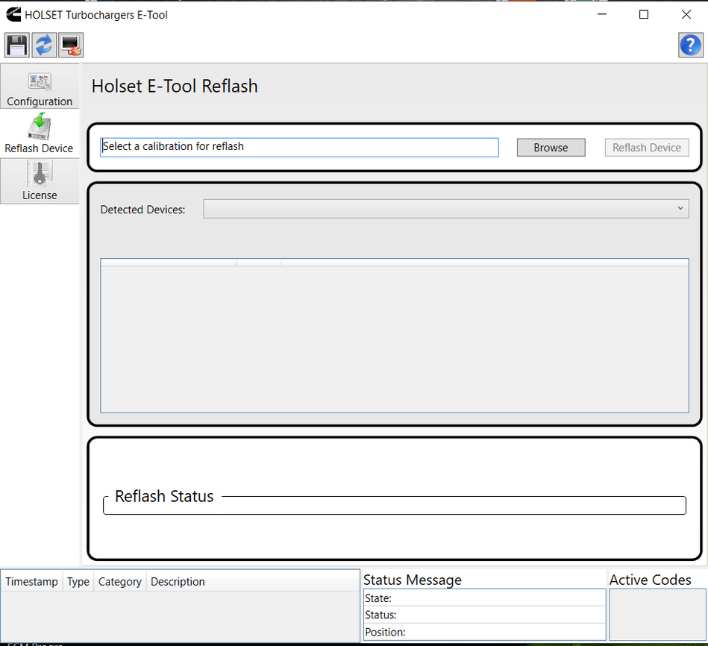Focus the calibration for reflash text field
The width and height of the screenshot is (708, 646).
[x=299, y=147]
